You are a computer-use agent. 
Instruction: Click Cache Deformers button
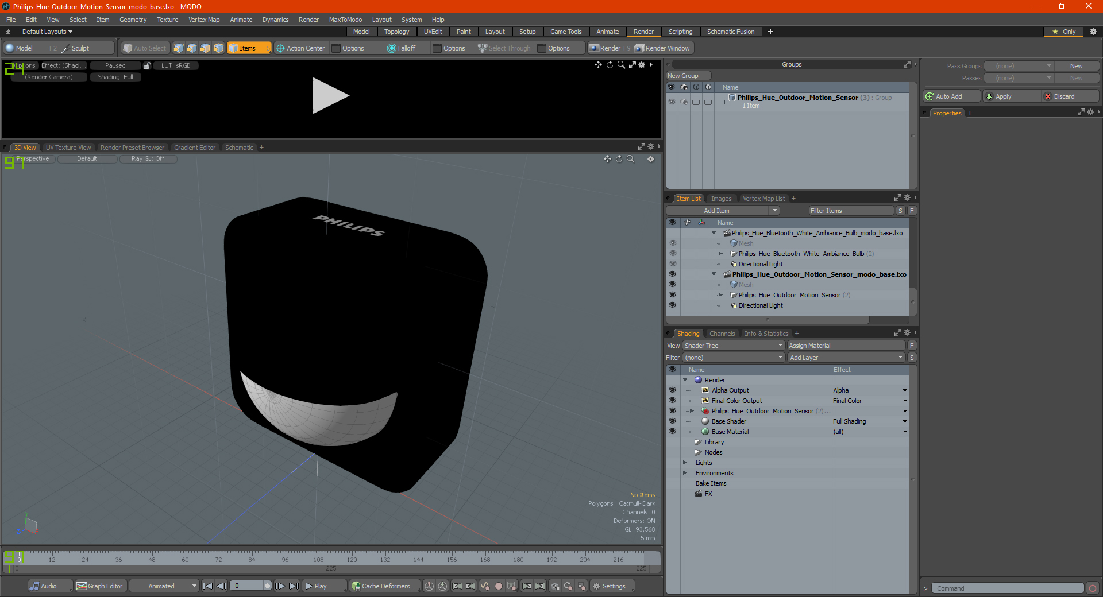384,586
